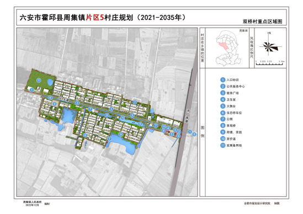The height and width of the screenshot is (214, 303).
Task: Select legend icon 10 for 游步道
Action: 223,139
